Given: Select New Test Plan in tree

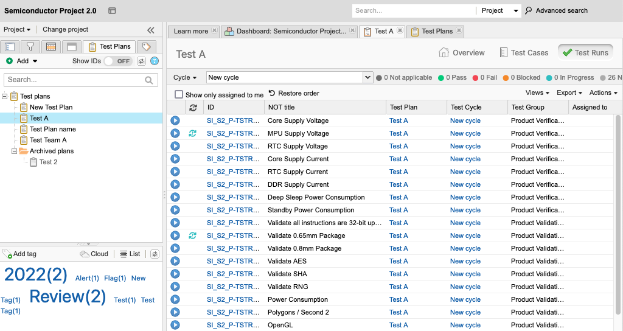Looking at the screenshot, I should click(x=51, y=107).
